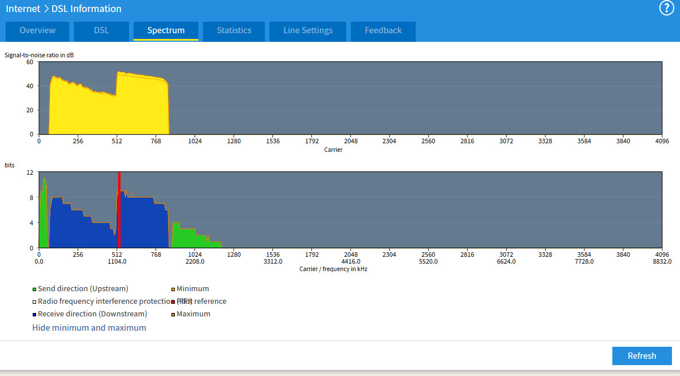Switch to the Overview tab
This screenshot has height=376, width=680.
[x=37, y=31]
